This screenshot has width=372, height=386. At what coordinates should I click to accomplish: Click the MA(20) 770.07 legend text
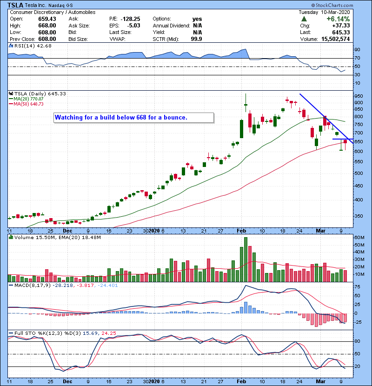click(x=28, y=99)
